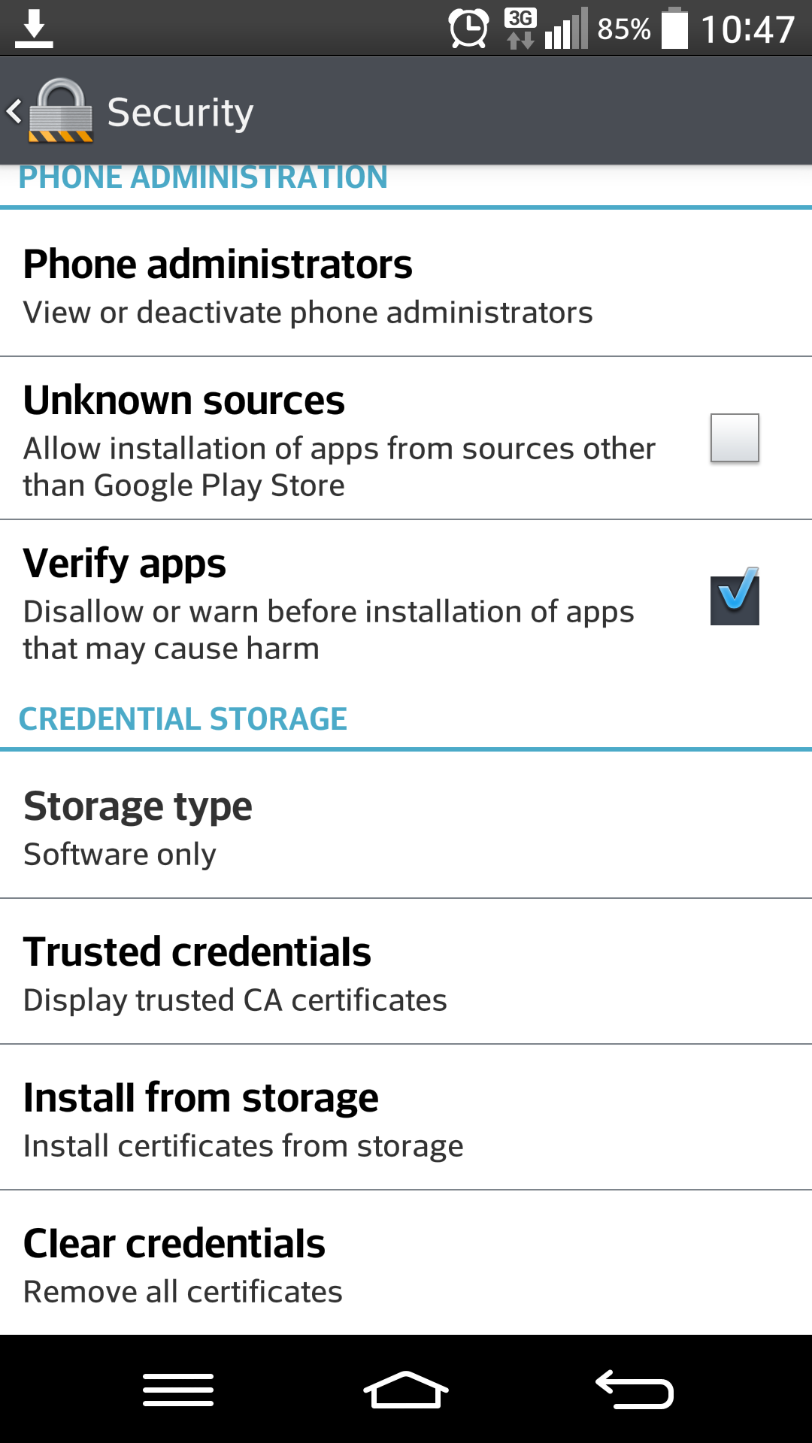Select Clear credentials to remove certificates

(x=406, y=1263)
